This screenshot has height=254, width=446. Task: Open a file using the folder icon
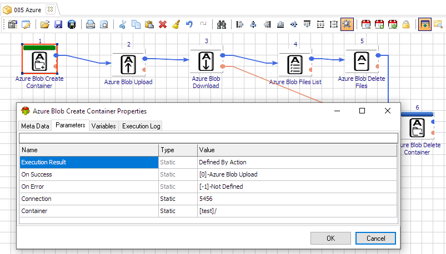coord(44,24)
